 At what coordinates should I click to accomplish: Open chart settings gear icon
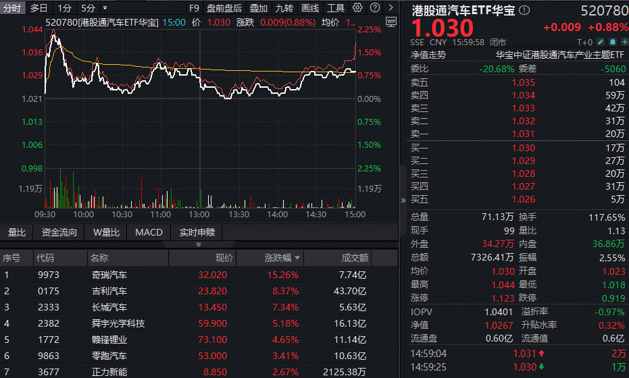click(357, 8)
